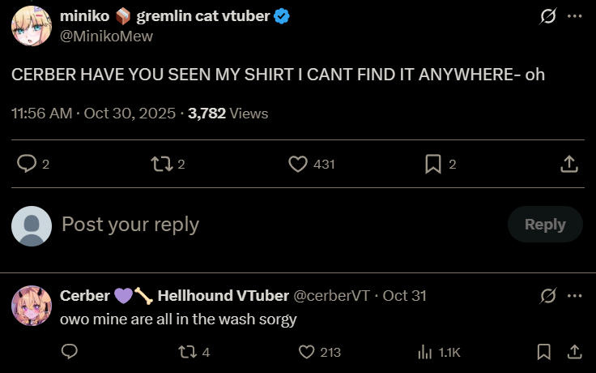Image resolution: width=596 pixels, height=373 pixels.
Task: Open @MinikoMew profile handle link
Action: click(x=106, y=36)
